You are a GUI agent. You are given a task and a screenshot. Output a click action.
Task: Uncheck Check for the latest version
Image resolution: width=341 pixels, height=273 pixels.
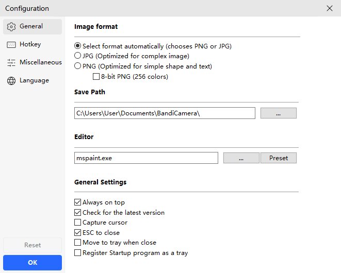click(78, 212)
